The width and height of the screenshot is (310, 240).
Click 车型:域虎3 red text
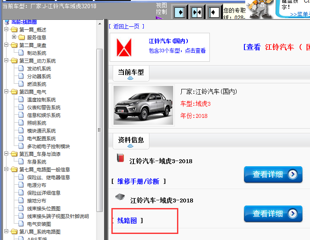(195, 104)
